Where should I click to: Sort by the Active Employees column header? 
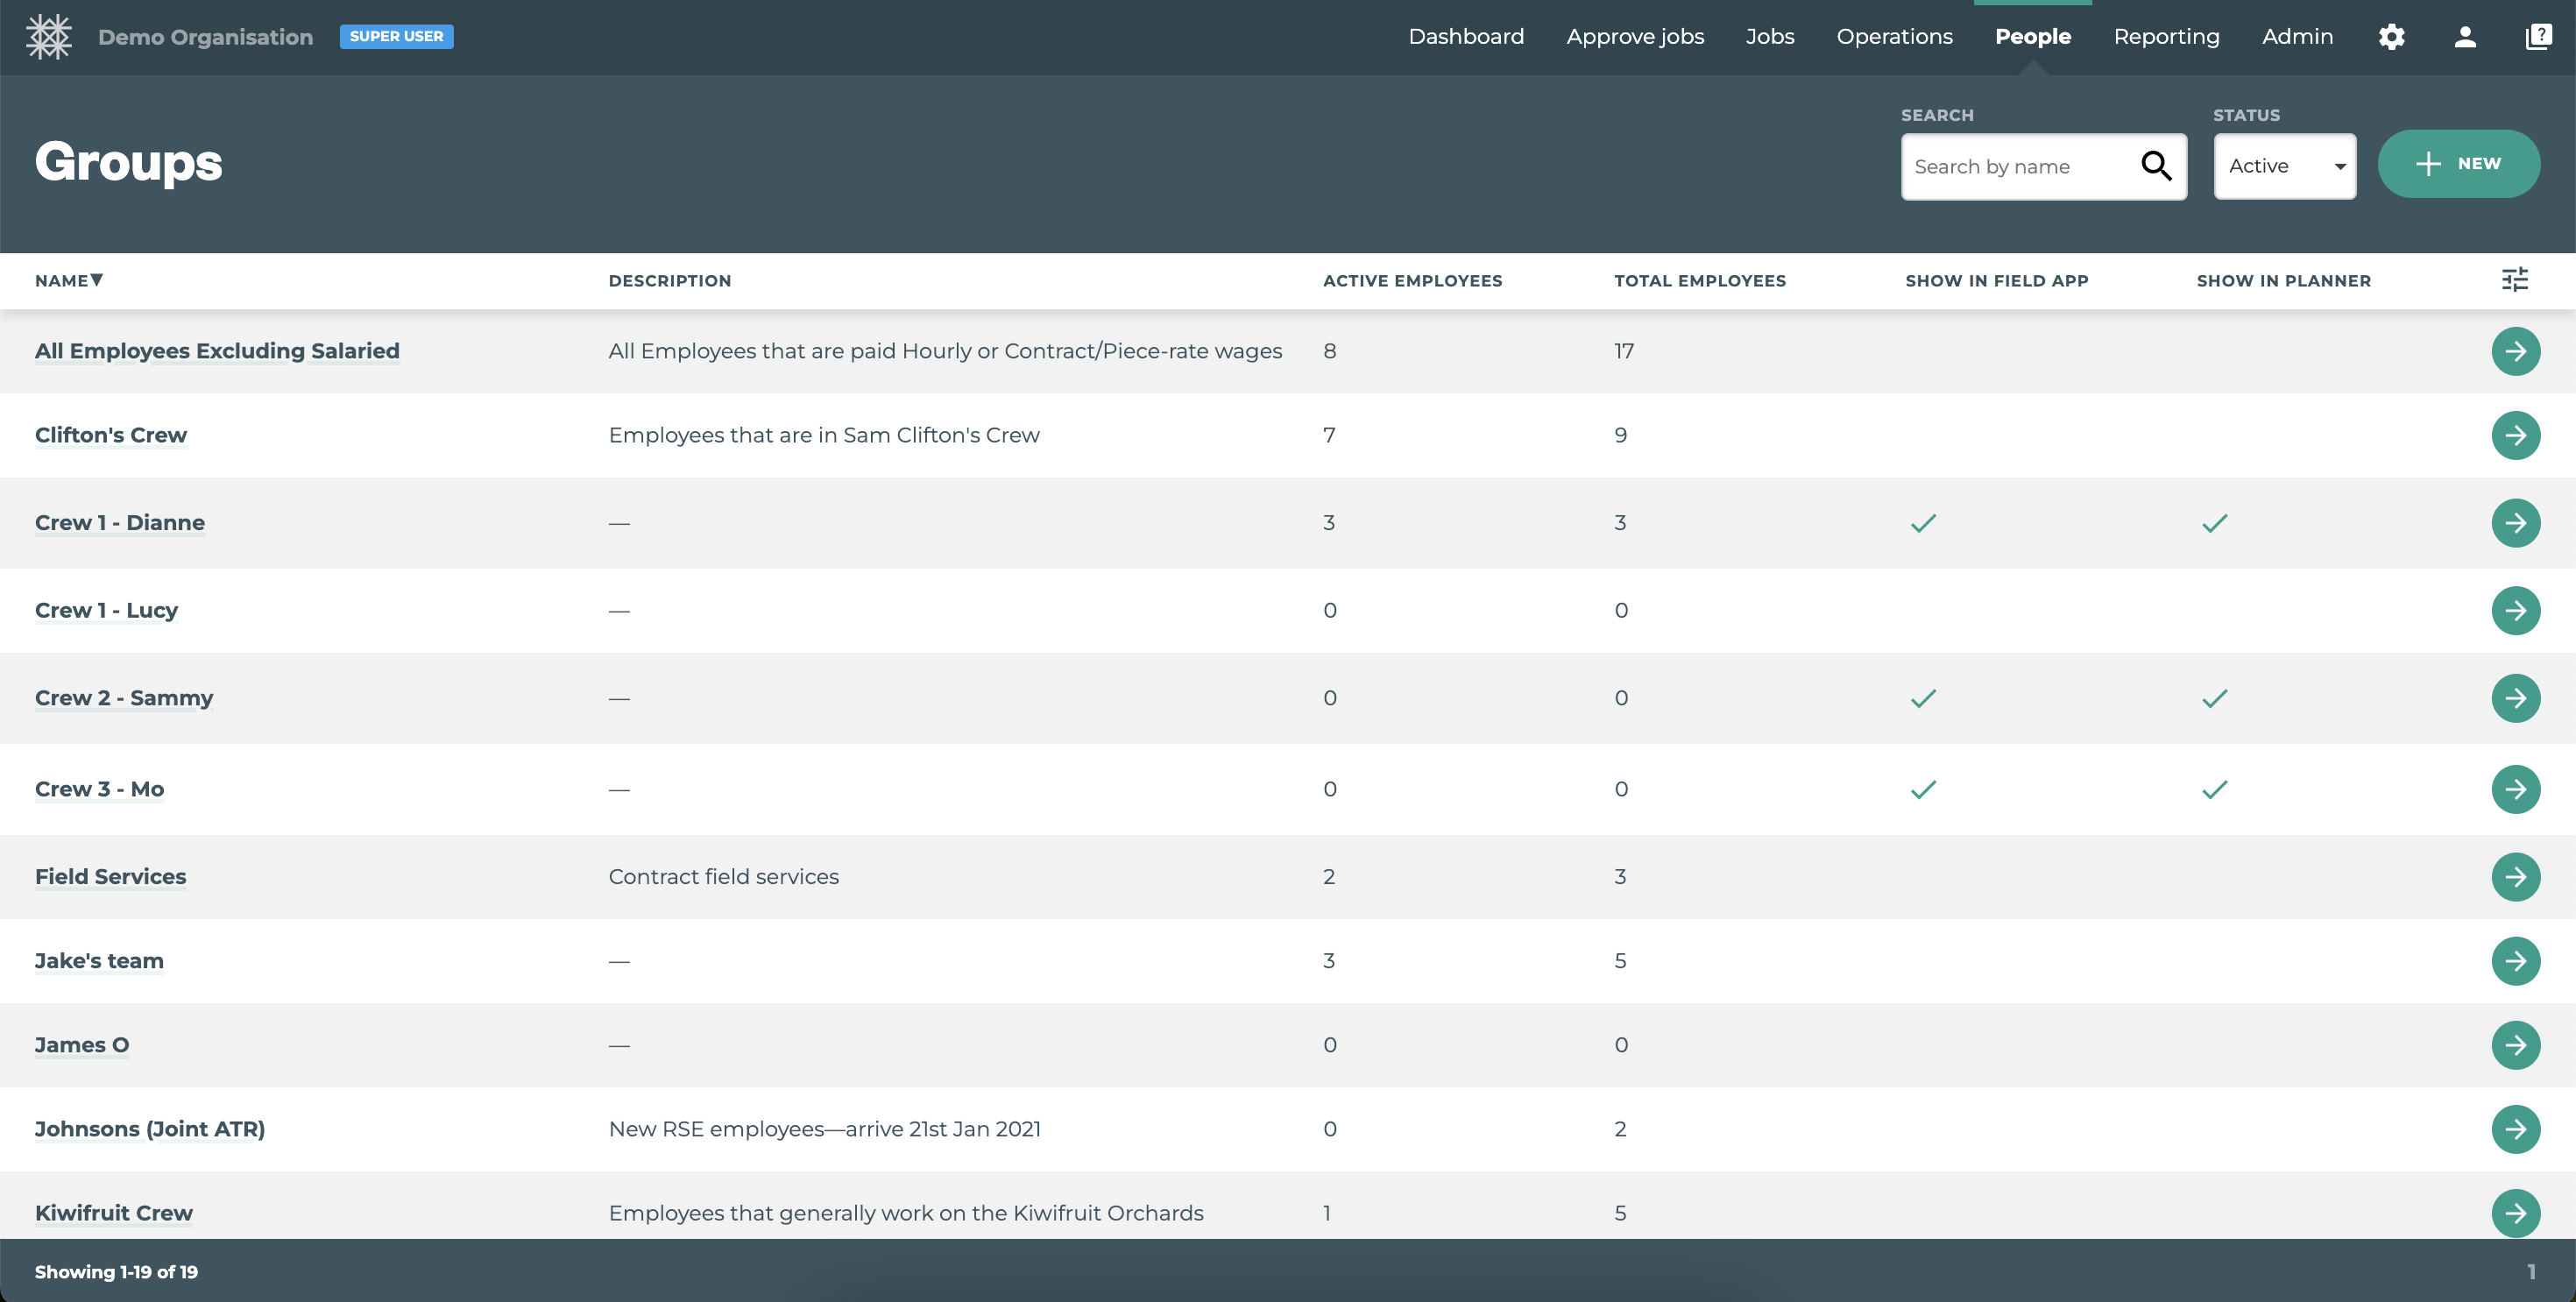click(x=1412, y=281)
